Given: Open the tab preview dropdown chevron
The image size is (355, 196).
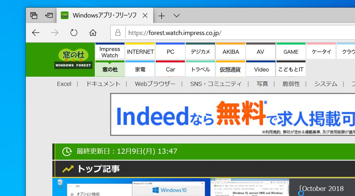Looking at the screenshot, I should pyautogui.click(x=177, y=15).
